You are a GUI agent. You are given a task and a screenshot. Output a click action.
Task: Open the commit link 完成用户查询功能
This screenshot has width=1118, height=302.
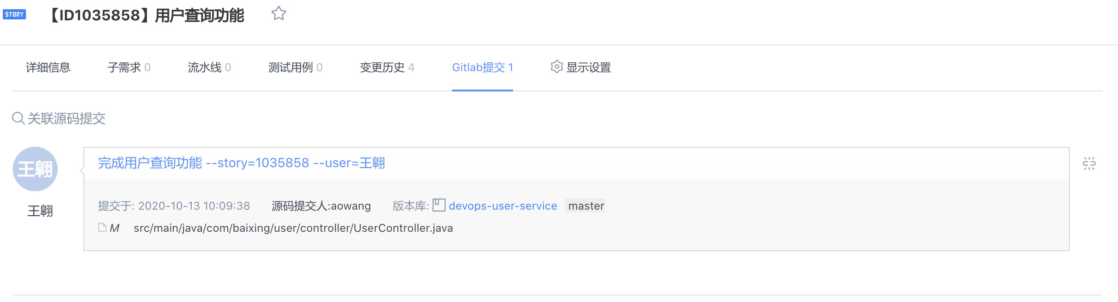click(x=241, y=163)
